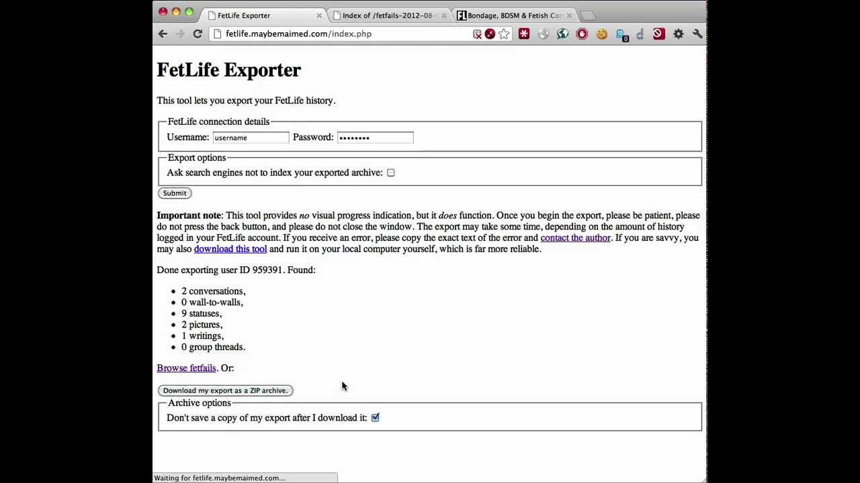Open the red asterisk extension

(524, 34)
